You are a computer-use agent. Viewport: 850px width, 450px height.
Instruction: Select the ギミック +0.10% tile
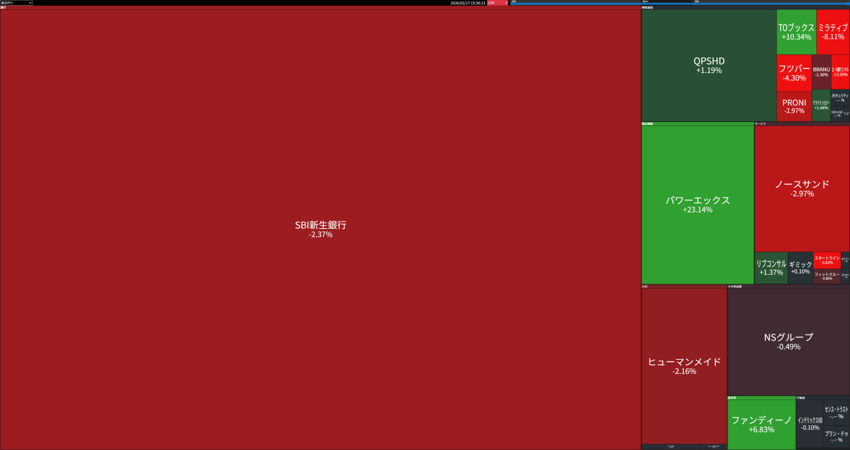tap(800, 268)
